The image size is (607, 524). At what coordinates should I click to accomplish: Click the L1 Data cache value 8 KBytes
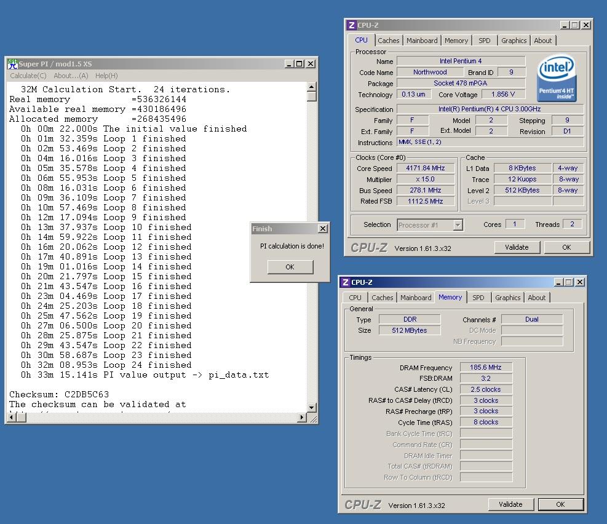(522, 168)
